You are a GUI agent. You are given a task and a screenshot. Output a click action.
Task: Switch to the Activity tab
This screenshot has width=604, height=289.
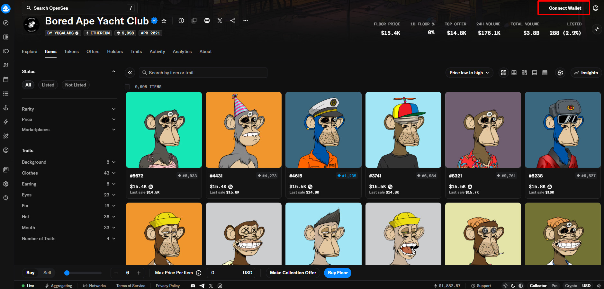[157, 51]
